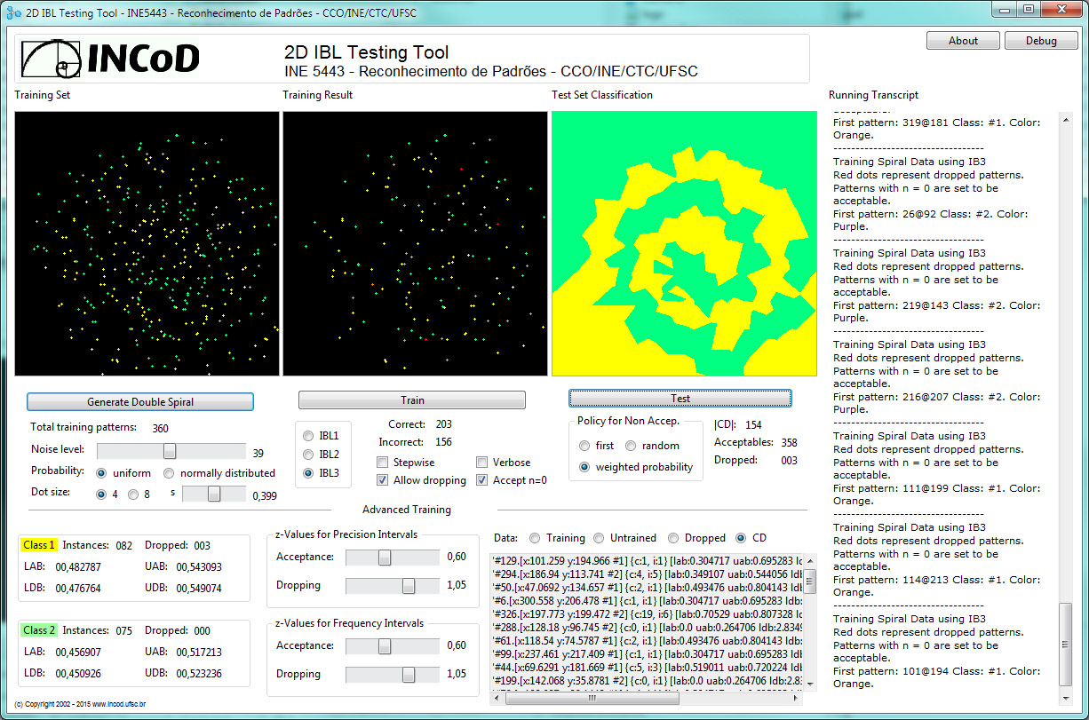Screen dimensions: 1089x720
Task: Choose normally distributed probability
Action: [171, 473]
